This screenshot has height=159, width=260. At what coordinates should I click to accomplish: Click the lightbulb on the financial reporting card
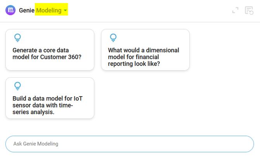(113, 38)
